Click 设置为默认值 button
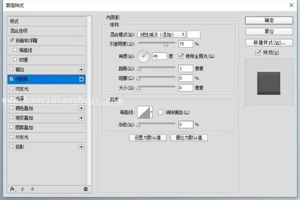 tap(148, 137)
